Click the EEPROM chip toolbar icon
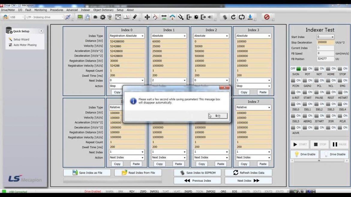 [x=225, y=17]
